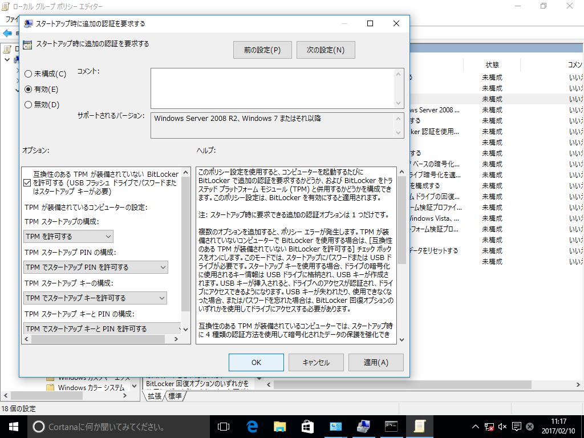Screen dimensions: 584x438
Task: Click the down arrow of the help scrollbar
Action: [x=401, y=339]
